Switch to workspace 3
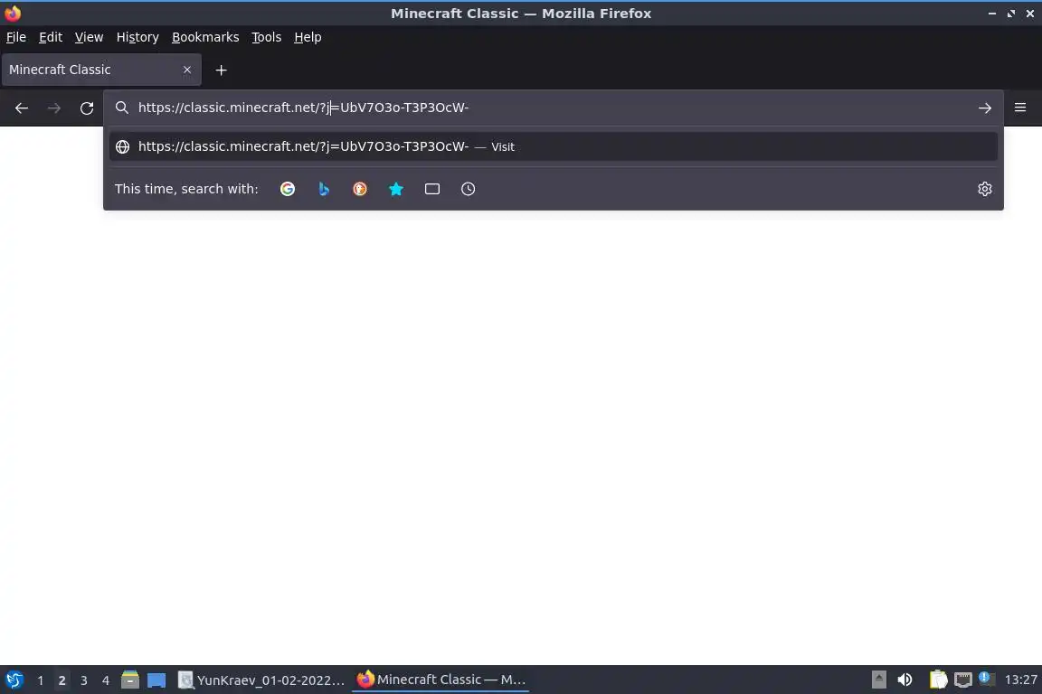This screenshot has width=1042, height=694. click(84, 680)
